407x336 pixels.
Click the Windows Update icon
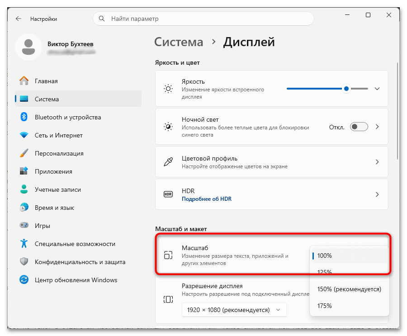[24, 279]
